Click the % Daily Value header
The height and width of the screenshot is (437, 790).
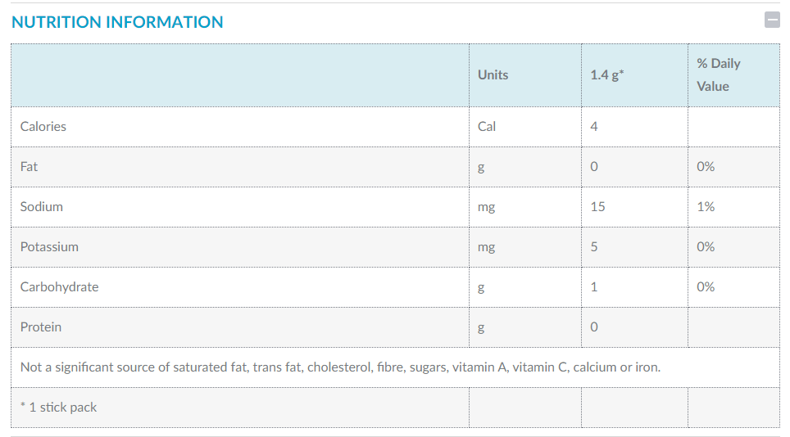pyautogui.click(x=718, y=74)
